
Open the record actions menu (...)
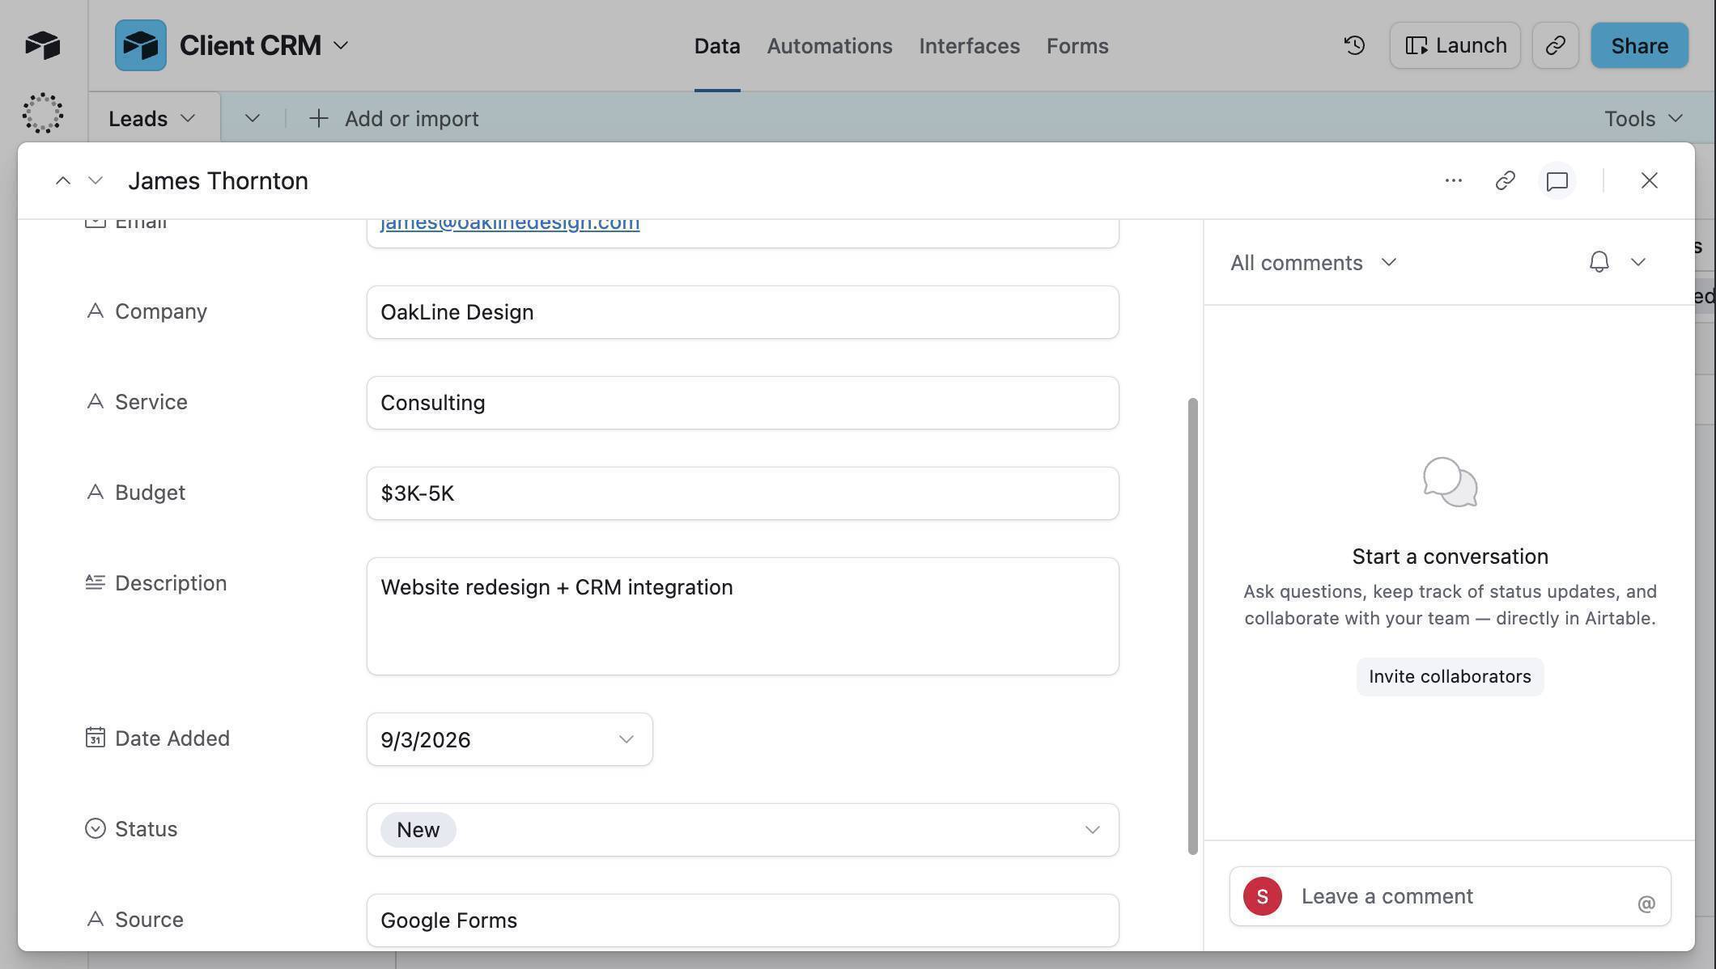point(1453,180)
